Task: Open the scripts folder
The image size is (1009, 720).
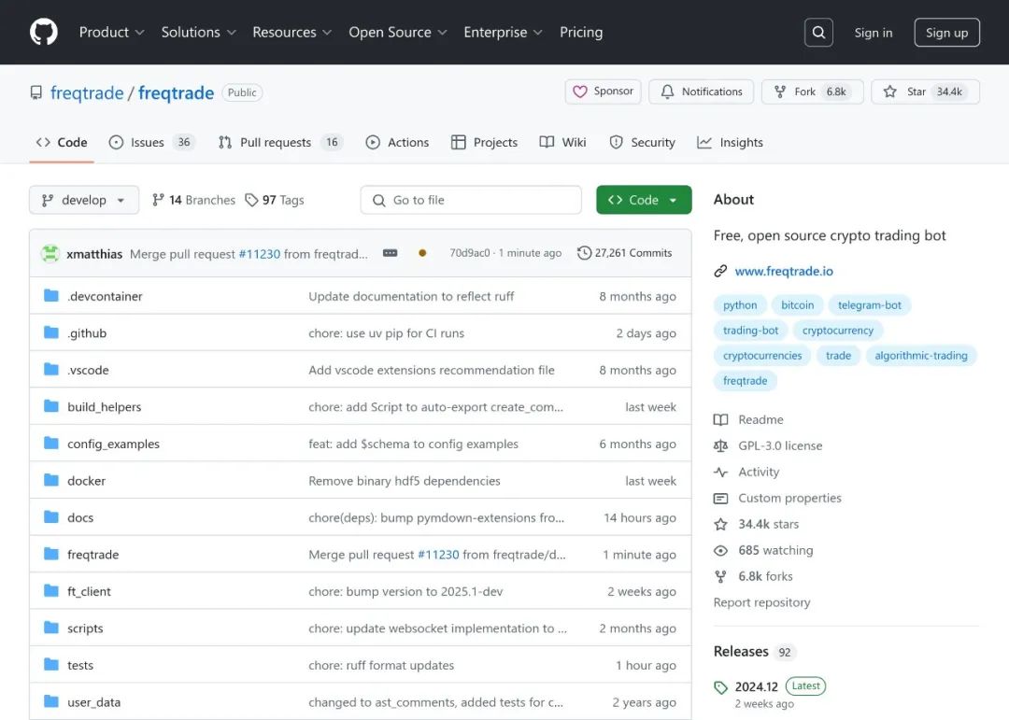Action: point(85,628)
